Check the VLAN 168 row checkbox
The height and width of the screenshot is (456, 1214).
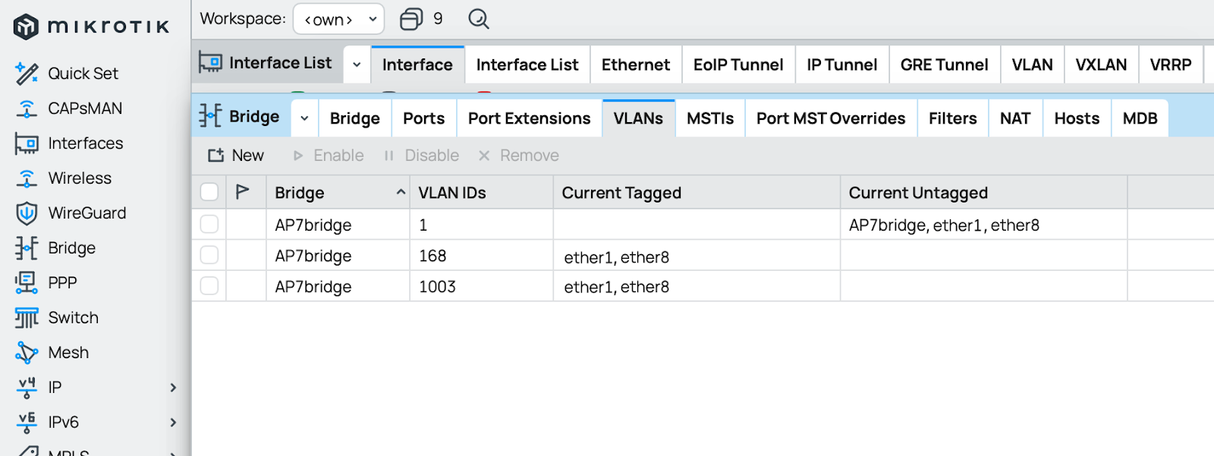(209, 255)
